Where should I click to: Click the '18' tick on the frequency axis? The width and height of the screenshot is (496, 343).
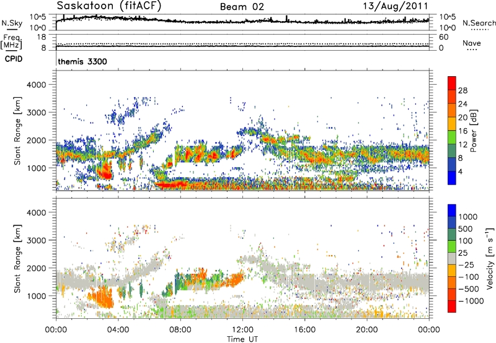(x=42, y=37)
